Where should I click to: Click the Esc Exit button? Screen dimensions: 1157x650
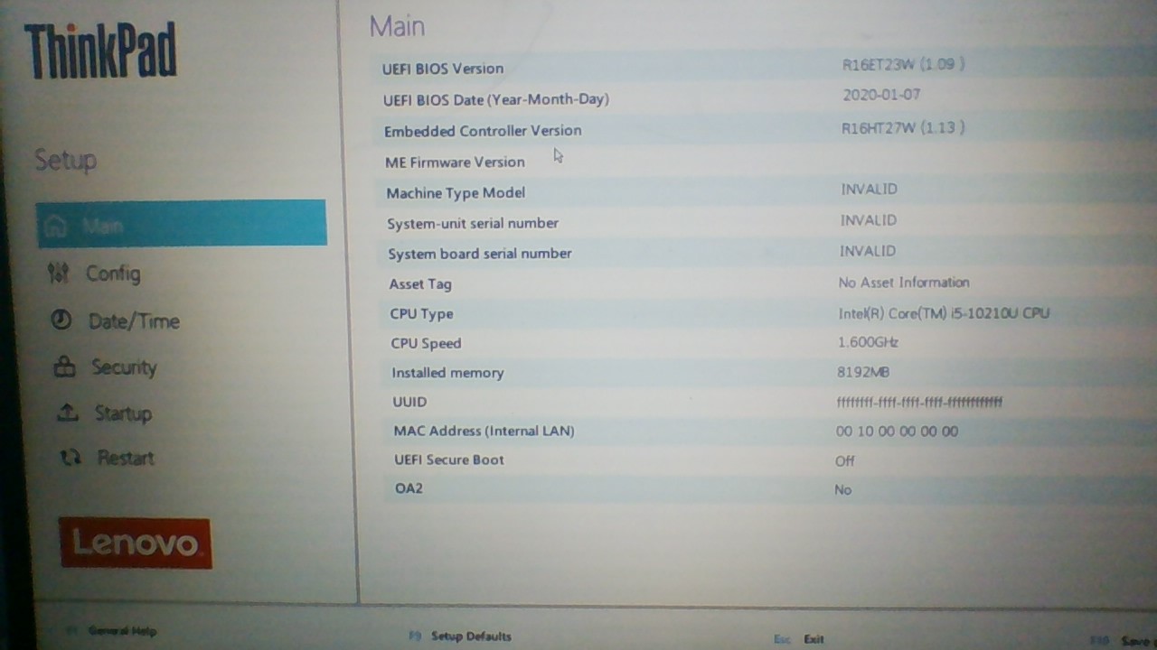click(799, 639)
